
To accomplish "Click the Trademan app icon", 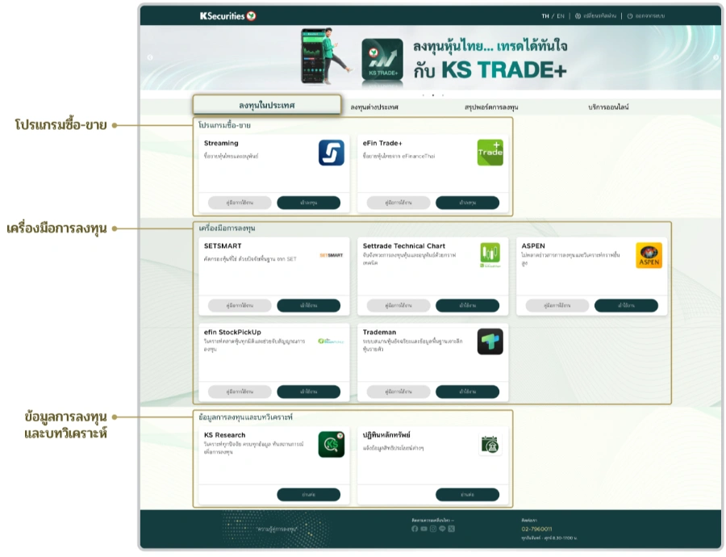I will (490, 341).
